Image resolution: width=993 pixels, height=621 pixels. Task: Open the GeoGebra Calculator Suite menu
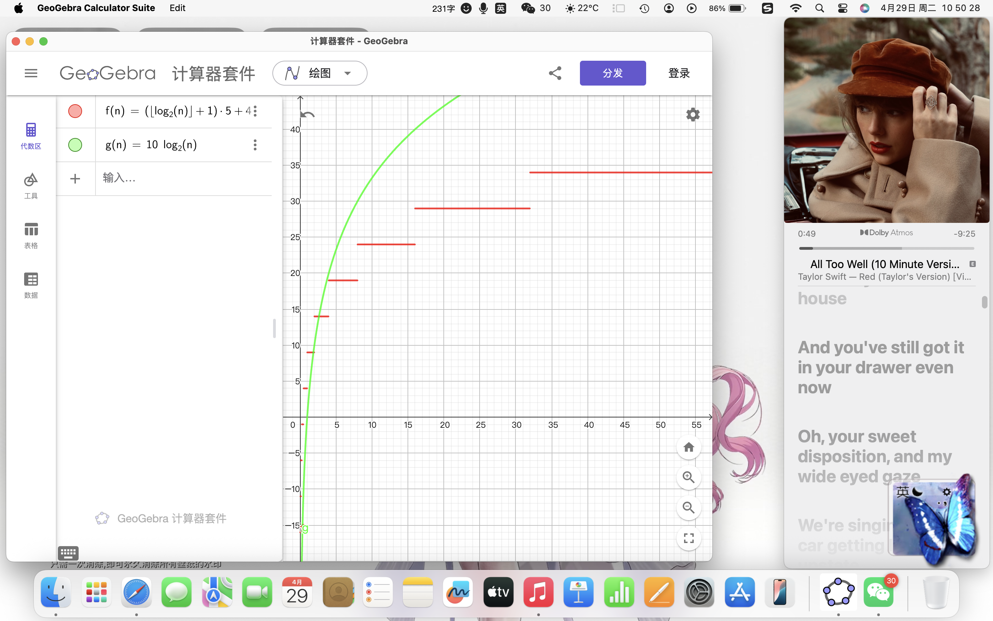pyautogui.click(x=96, y=8)
